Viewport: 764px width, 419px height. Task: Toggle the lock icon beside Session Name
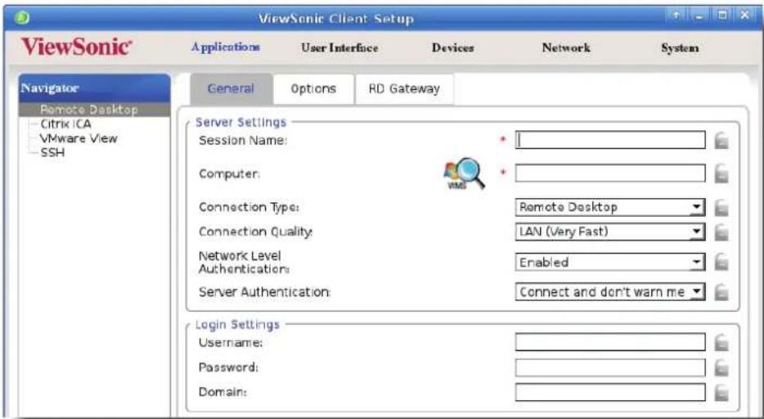point(721,141)
